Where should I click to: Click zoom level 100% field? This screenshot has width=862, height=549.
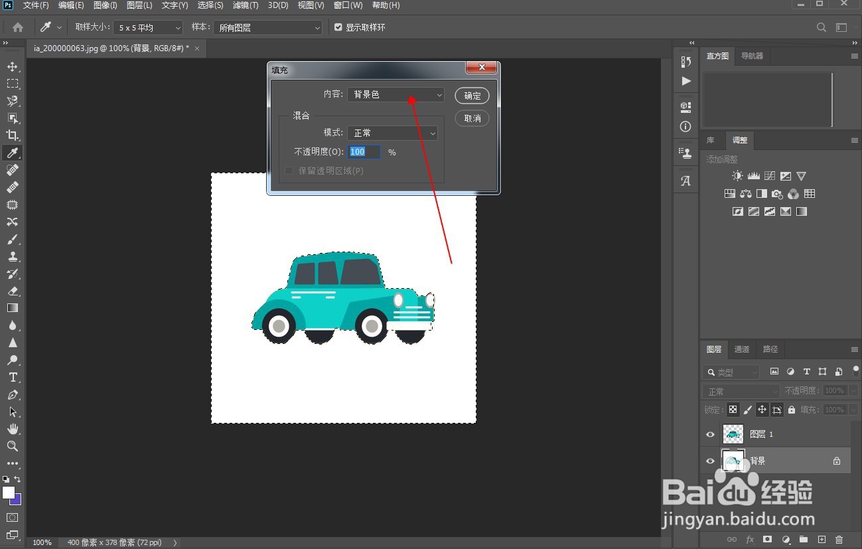(x=42, y=542)
